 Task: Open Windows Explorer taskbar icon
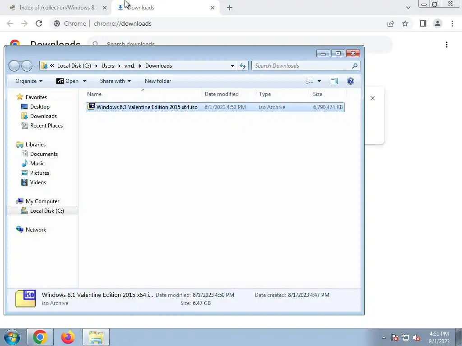[x=96, y=337]
